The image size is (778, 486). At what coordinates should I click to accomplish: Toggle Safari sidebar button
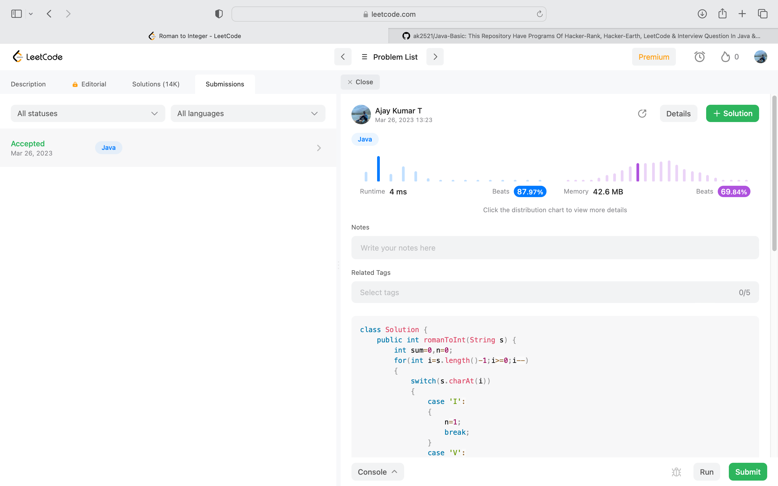click(x=16, y=14)
